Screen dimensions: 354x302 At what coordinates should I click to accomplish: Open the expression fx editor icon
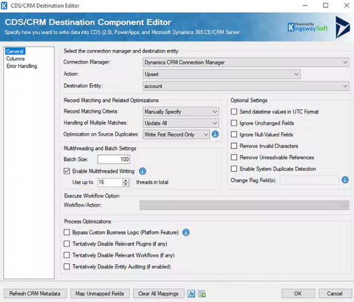coord(191,293)
